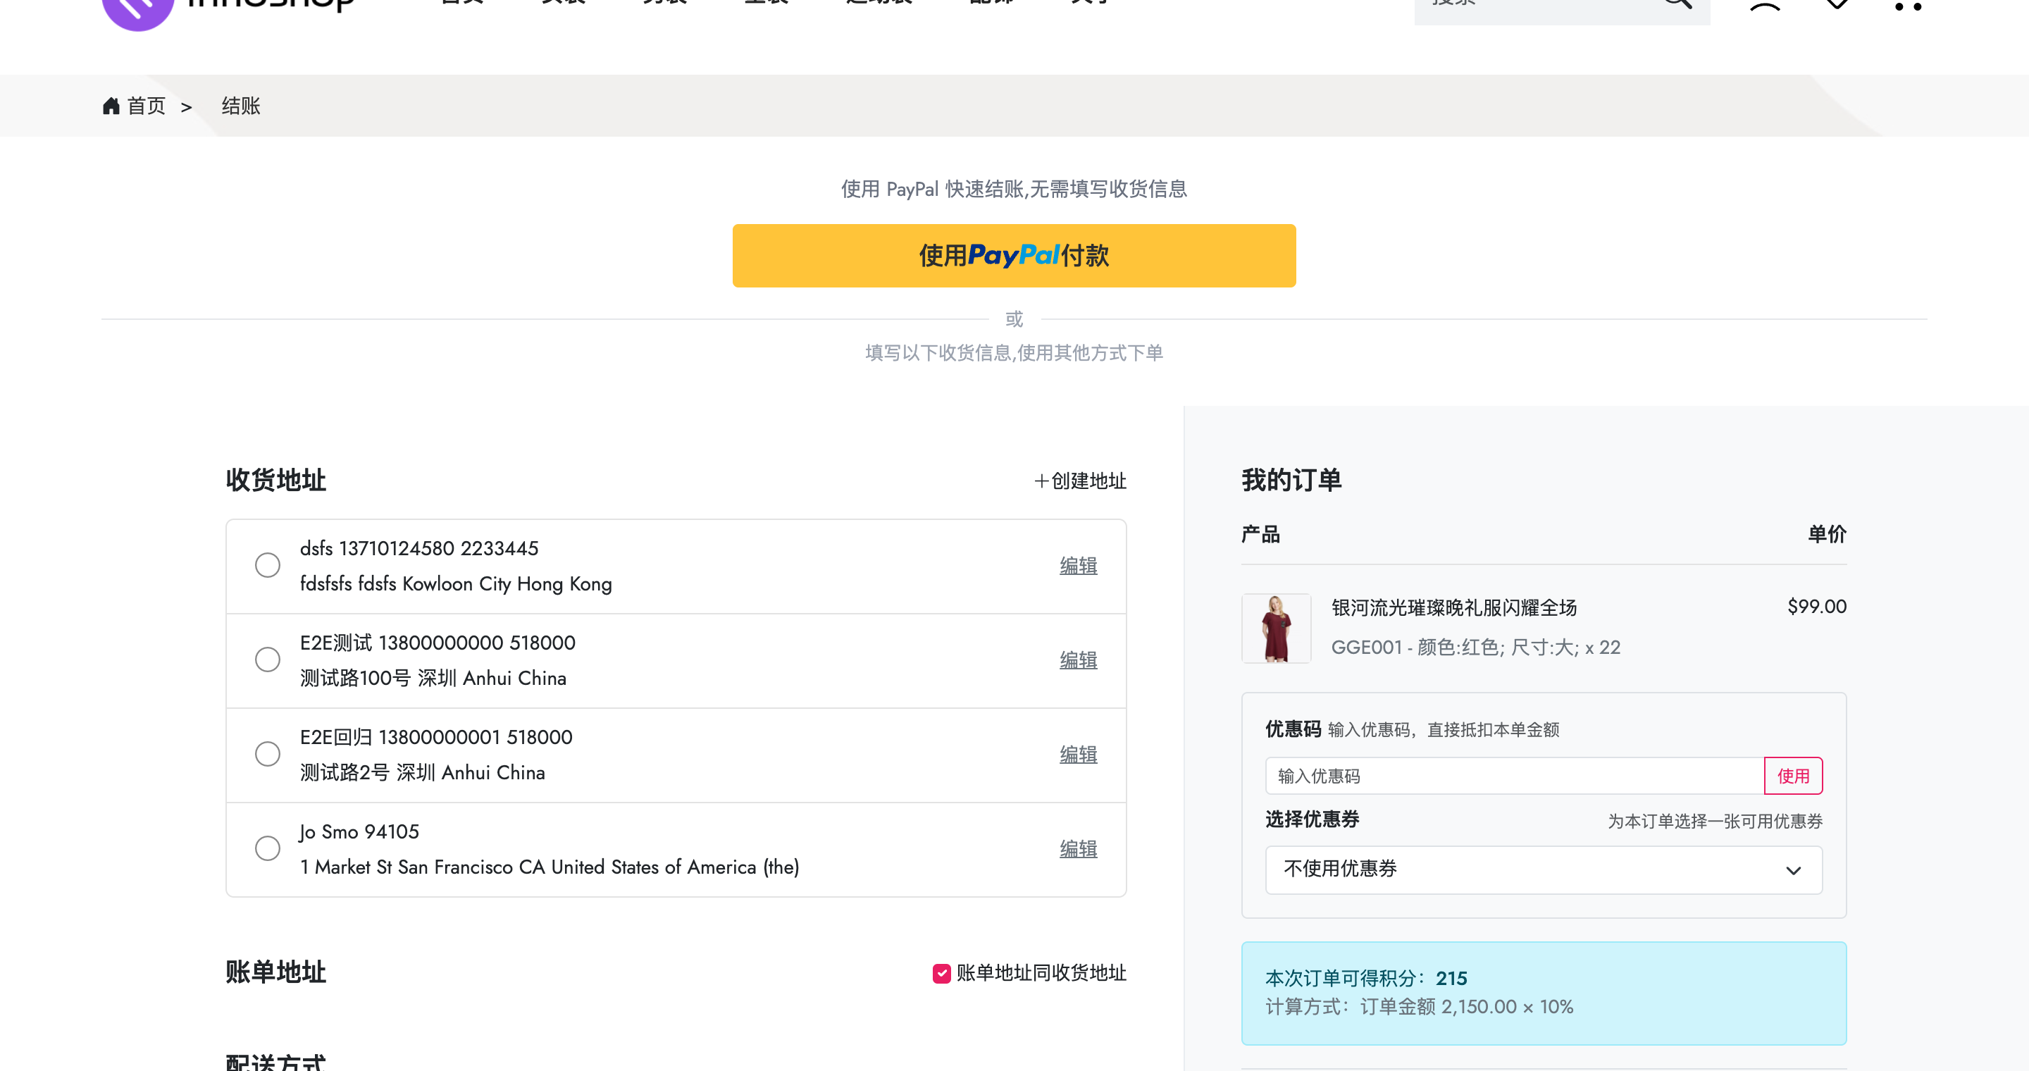Click the 收货地址 section heading

275,481
